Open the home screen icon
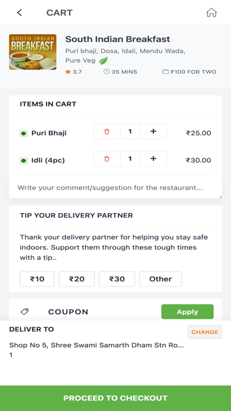The width and height of the screenshot is (231, 411). 212,12
